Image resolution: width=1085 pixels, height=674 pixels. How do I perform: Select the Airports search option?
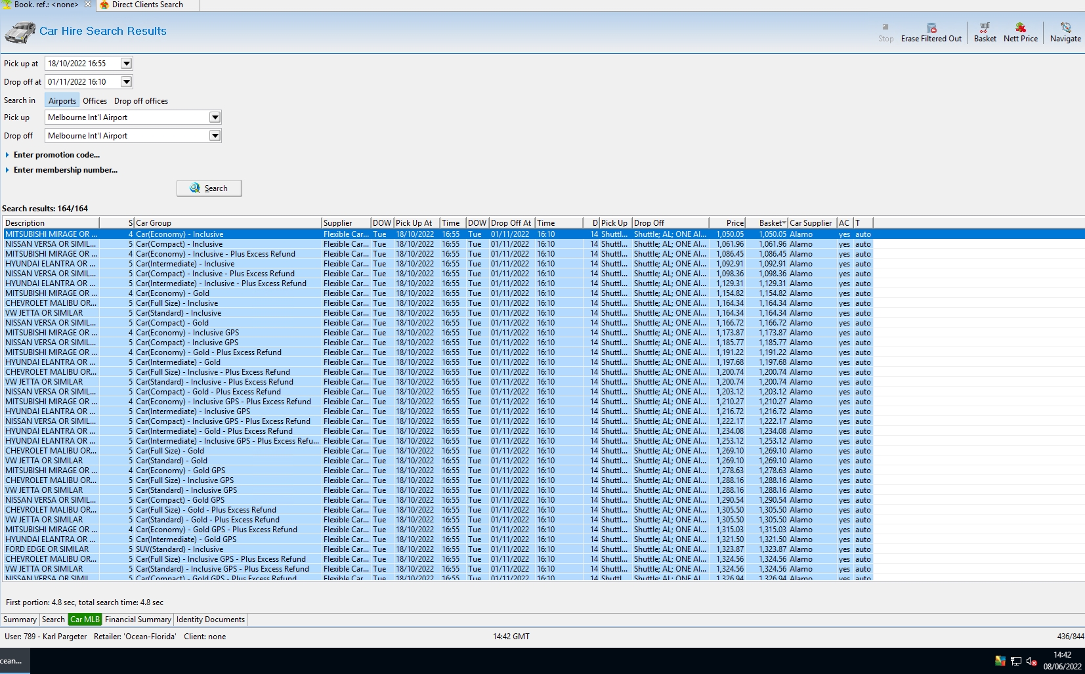(62, 100)
